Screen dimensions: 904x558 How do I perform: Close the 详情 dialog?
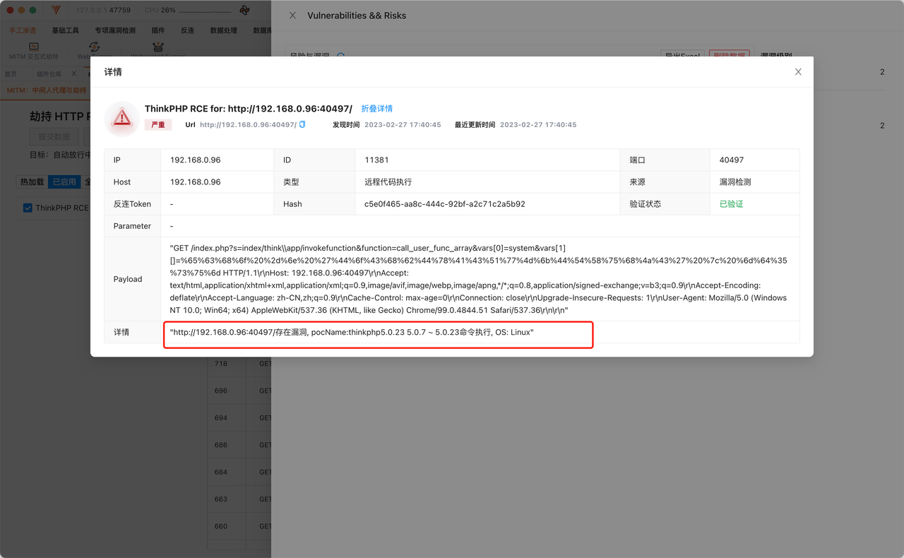(x=798, y=72)
